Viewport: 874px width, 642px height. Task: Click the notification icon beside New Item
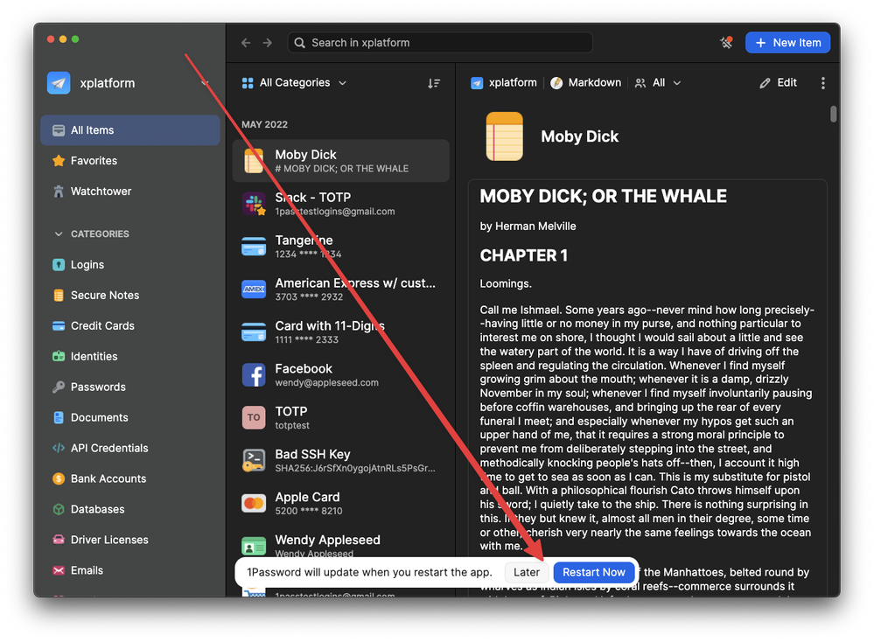click(x=725, y=42)
